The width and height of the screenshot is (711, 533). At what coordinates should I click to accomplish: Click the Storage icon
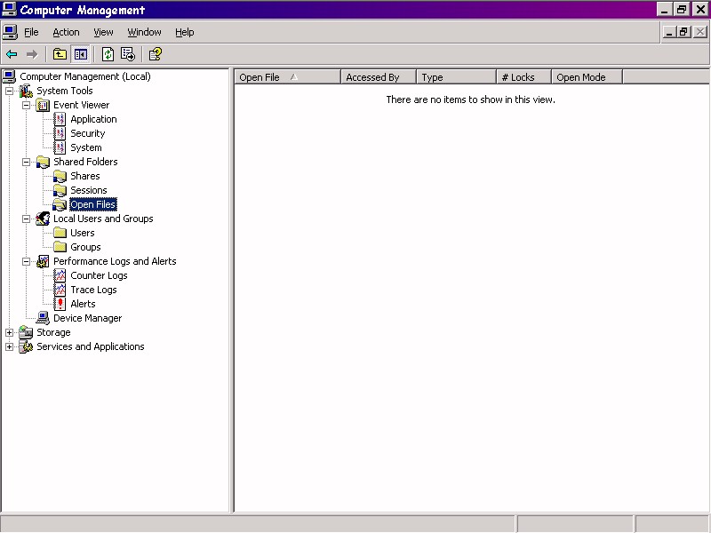[x=26, y=332]
